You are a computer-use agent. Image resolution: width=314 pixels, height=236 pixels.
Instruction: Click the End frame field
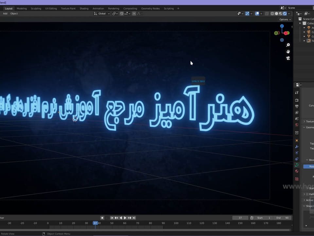[283, 218]
